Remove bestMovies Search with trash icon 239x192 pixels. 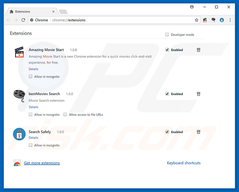tap(198, 94)
